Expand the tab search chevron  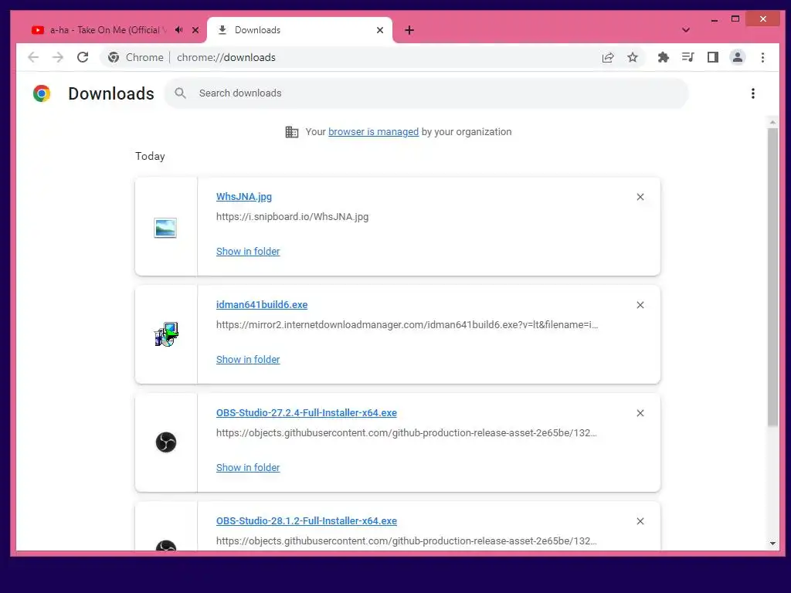pyautogui.click(x=686, y=30)
